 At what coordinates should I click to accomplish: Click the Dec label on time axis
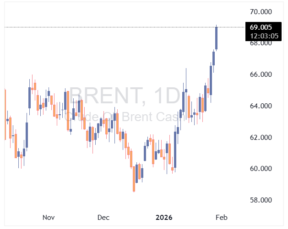pos(103,217)
